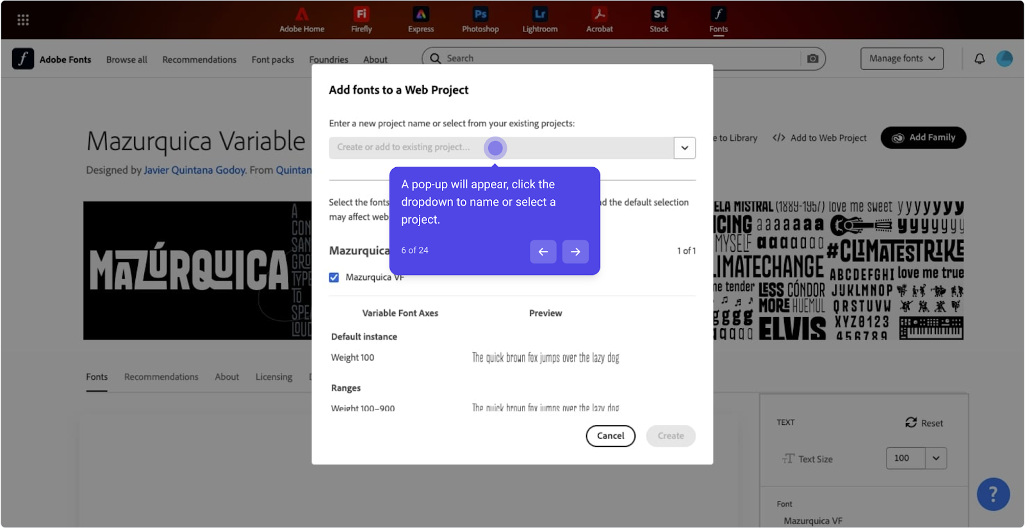Go to next tutorial step arrow
Image resolution: width=1025 pixels, height=528 pixels.
point(575,252)
